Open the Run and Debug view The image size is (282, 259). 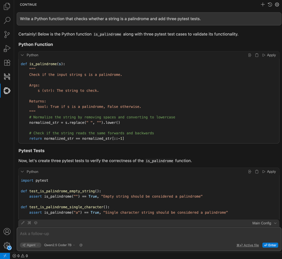(7, 48)
